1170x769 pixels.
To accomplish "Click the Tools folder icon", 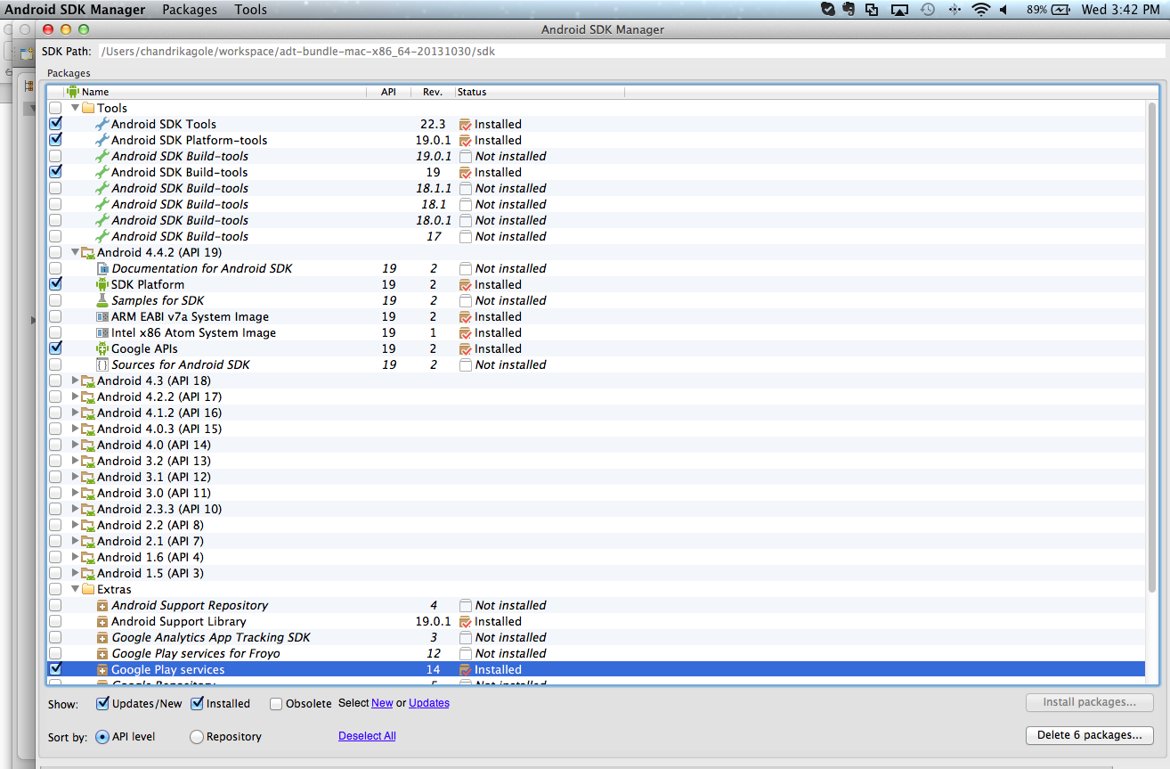I will [x=88, y=108].
